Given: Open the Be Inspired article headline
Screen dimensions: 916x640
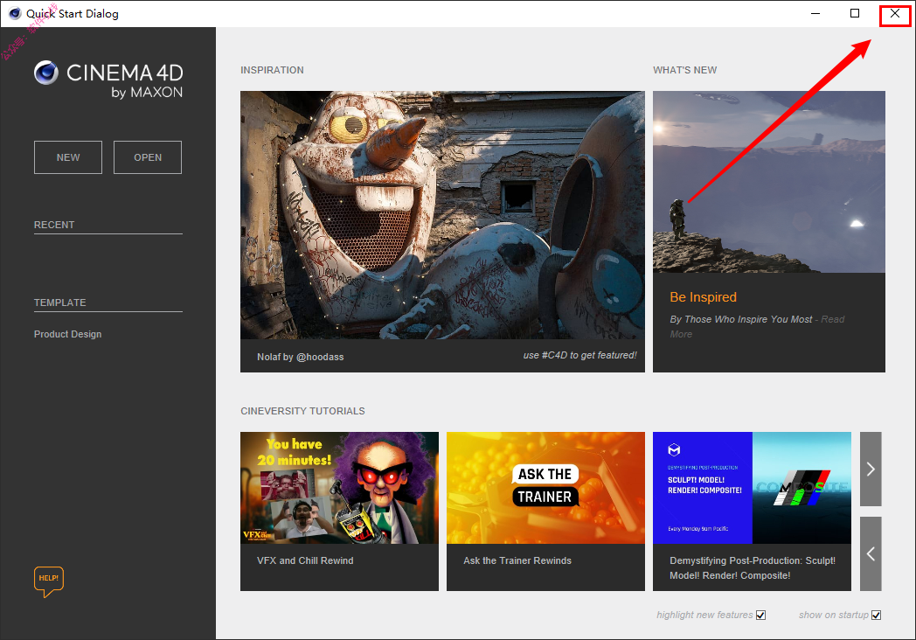Looking at the screenshot, I should pyautogui.click(x=704, y=297).
